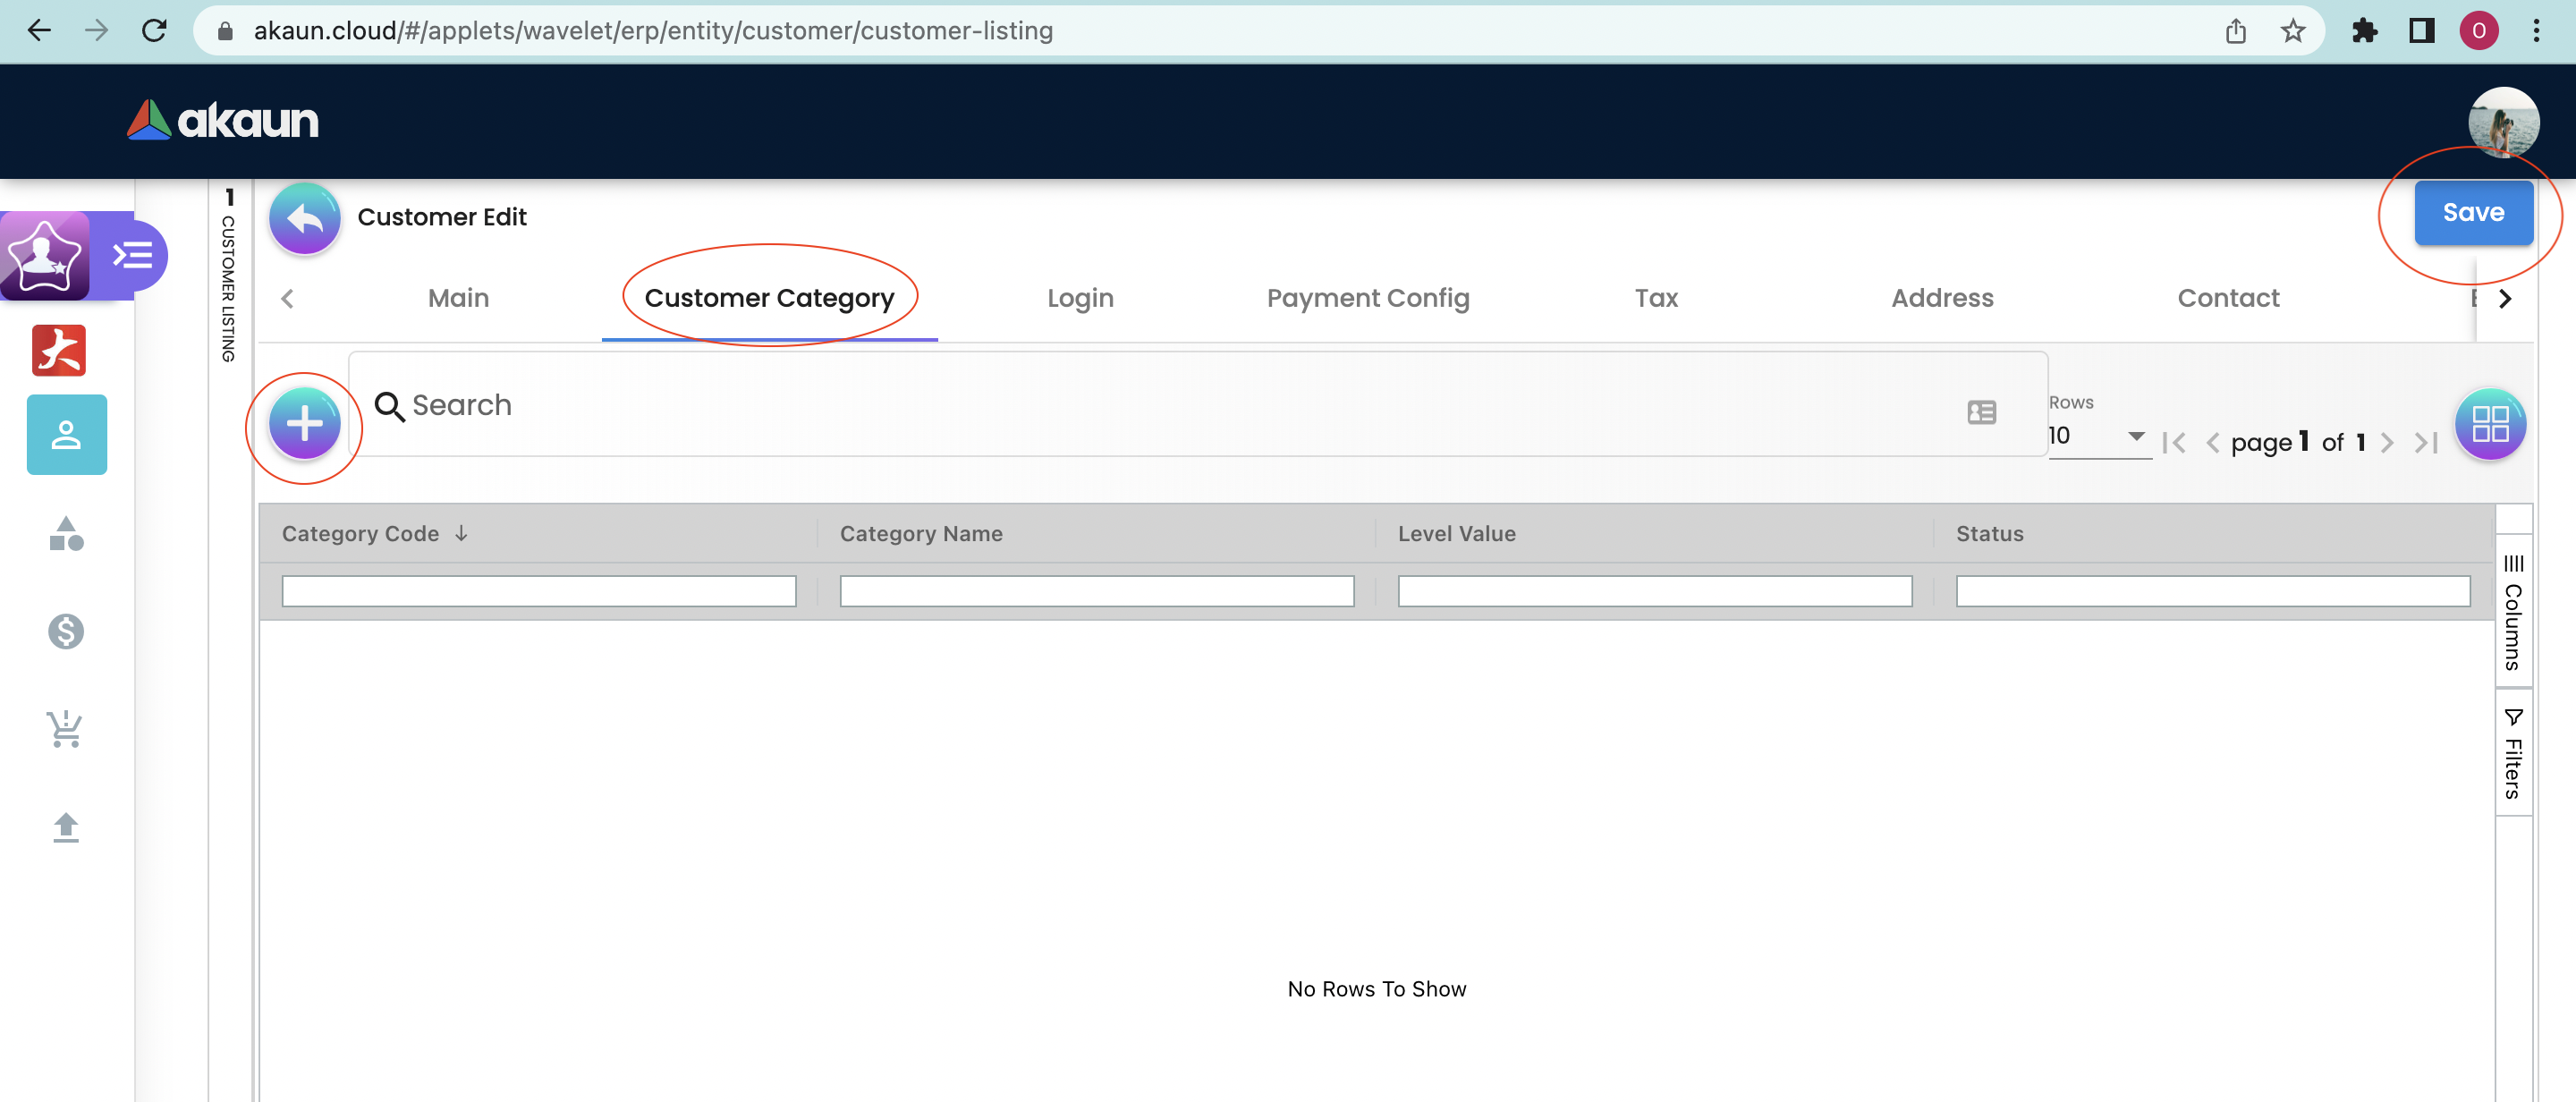The image size is (2576, 1102).
Task: Click the advanced search card icon
Action: click(1981, 412)
